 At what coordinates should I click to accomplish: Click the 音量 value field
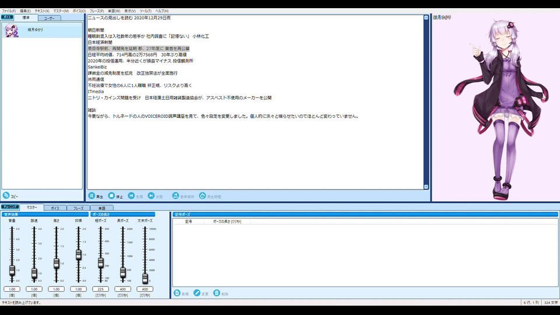coord(12,289)
